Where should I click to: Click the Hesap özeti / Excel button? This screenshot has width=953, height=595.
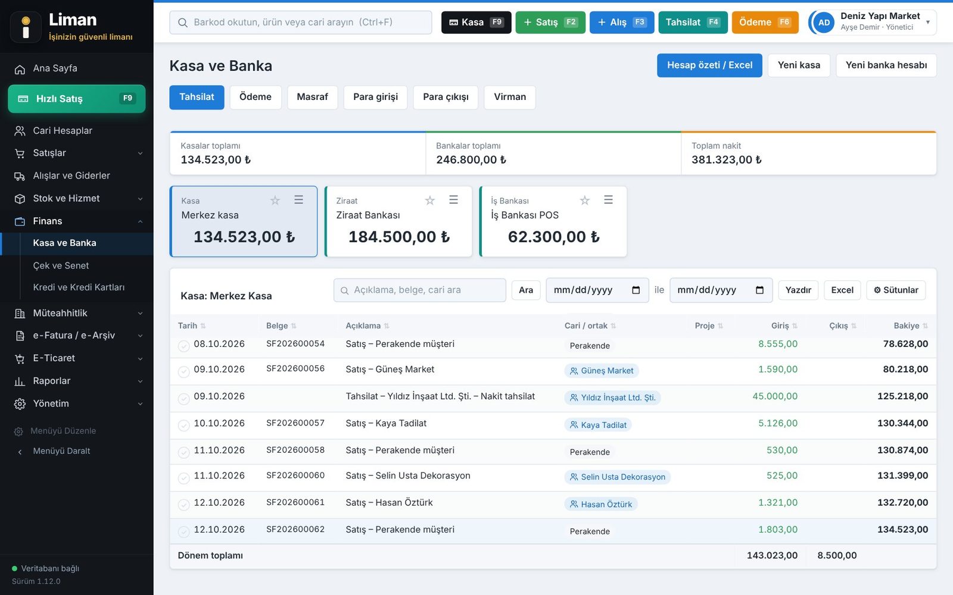(x=709, y=65)
